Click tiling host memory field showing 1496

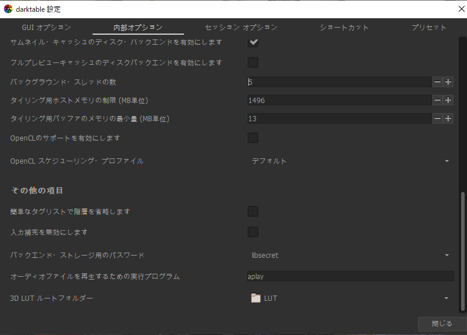[340, 100]
